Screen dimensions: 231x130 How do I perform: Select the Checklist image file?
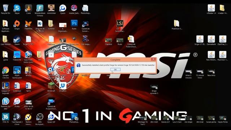(x=108, y=42)
